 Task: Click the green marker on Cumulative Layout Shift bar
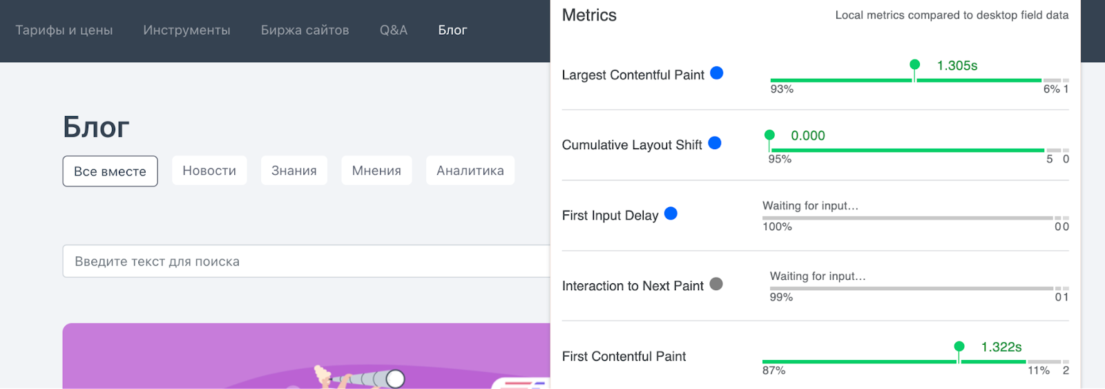click(769, 135)
